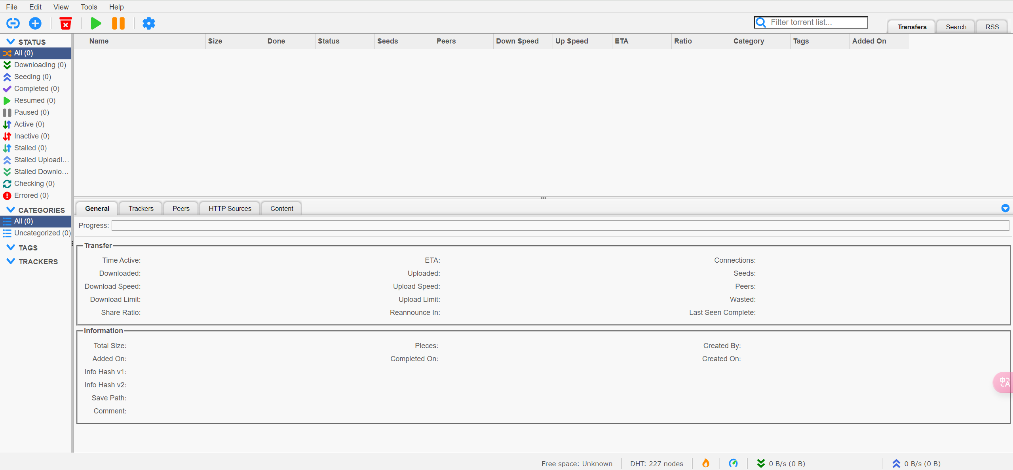Open the RSS tab
This screenshot has height=470, width=1013.
coord(992,27)
